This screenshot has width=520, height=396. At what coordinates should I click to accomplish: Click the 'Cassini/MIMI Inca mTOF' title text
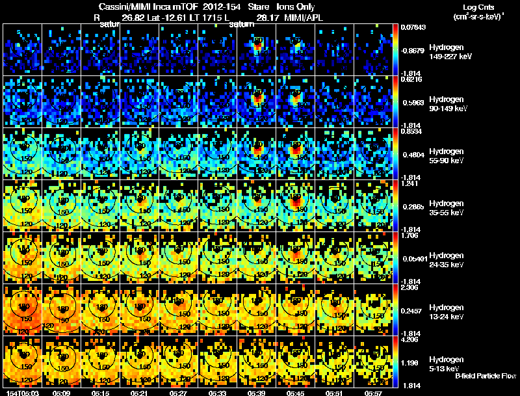tap(148, 7)
